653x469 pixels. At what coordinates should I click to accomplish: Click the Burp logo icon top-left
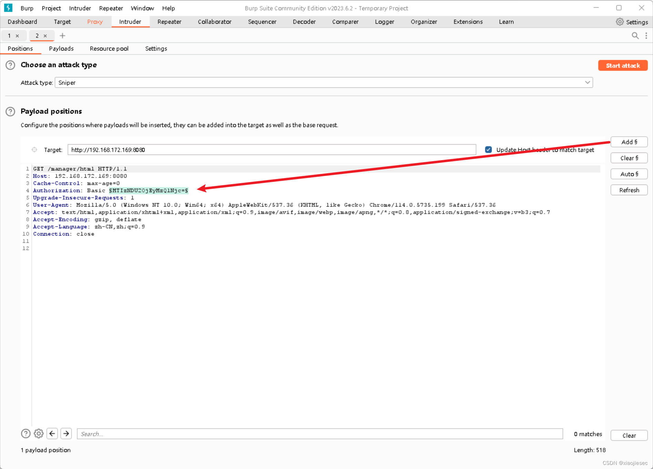coord(8,8)
